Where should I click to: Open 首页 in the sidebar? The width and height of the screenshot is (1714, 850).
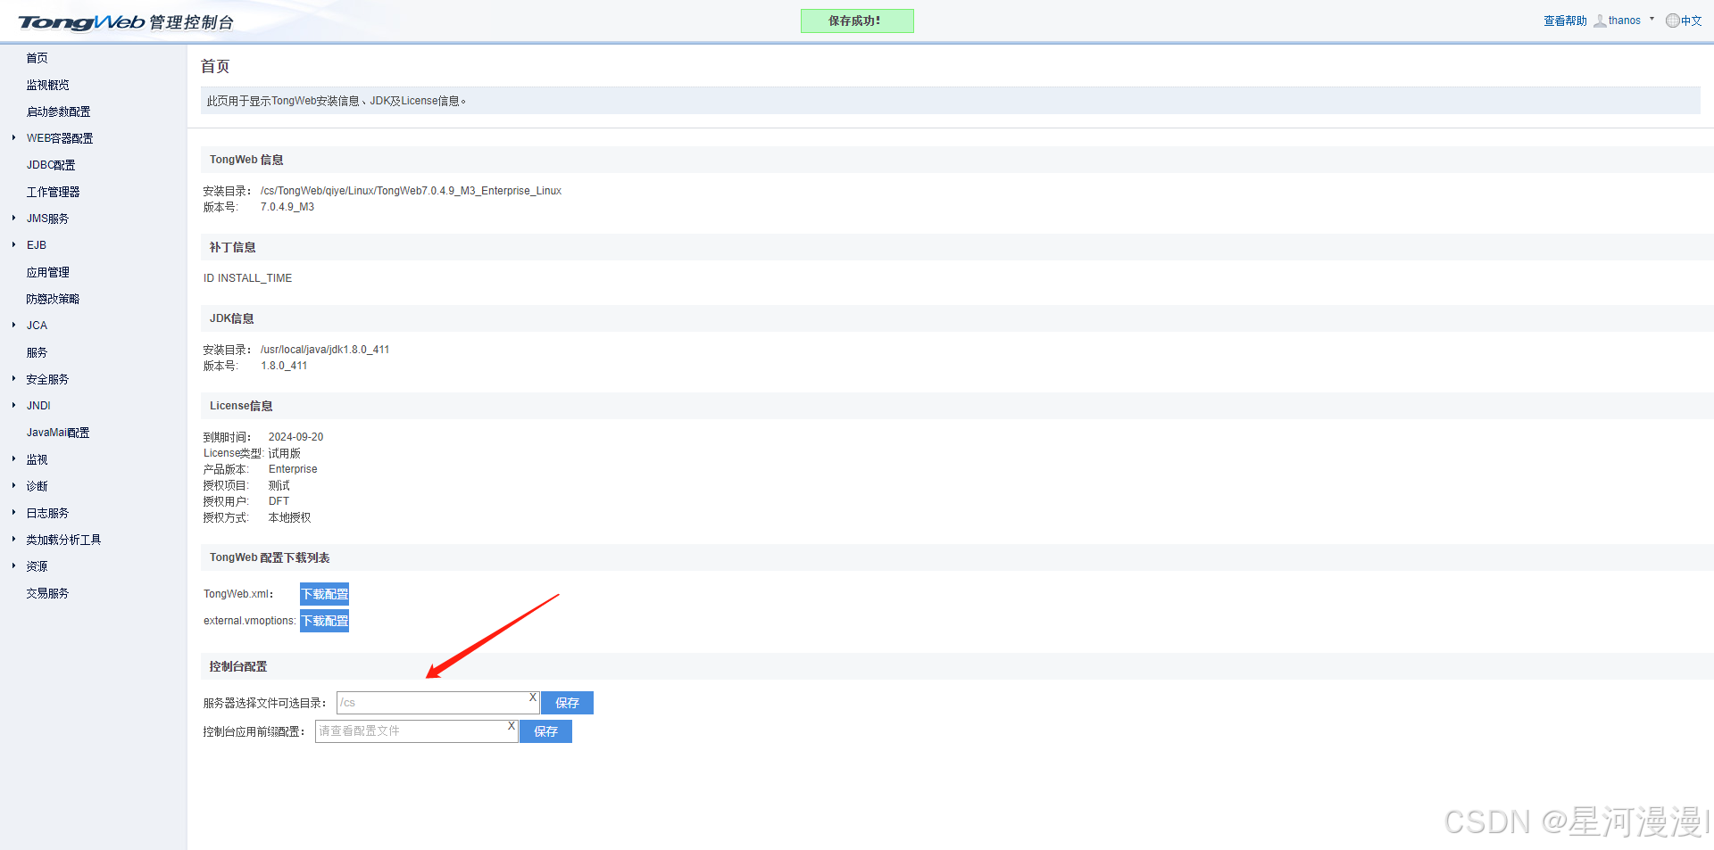click(x=37, y=58)
